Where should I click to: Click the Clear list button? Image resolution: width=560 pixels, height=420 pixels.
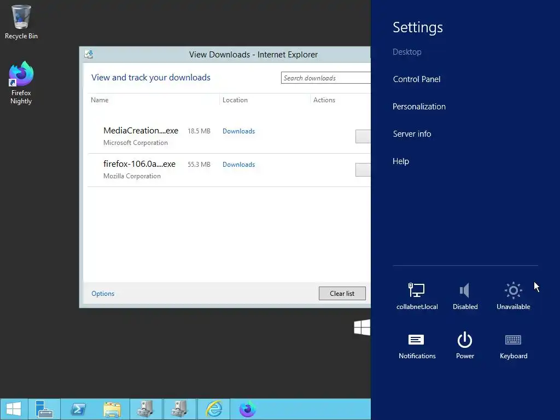click(342, 294)
